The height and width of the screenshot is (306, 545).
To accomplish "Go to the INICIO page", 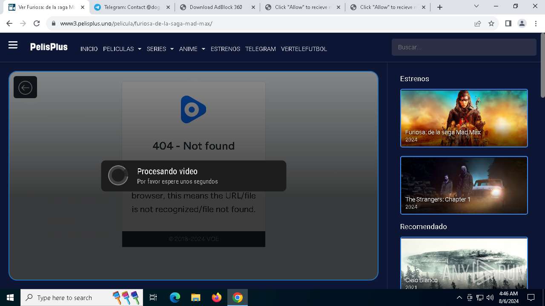I will [89, 49].
